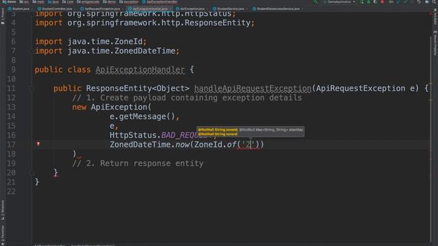Click the Search Everywhere magnifier icon

click(434, 2)
